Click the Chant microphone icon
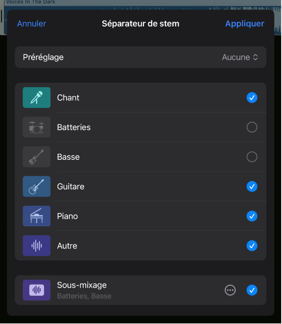Image resolution: width=282 pixels, height=324 pixels. [x=37, y=98]
